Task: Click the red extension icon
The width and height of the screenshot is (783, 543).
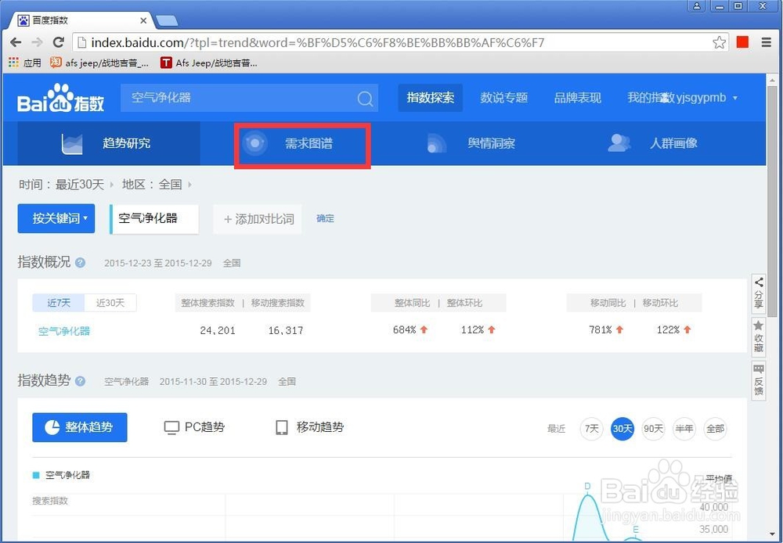Action: click(x=742, y=42)
